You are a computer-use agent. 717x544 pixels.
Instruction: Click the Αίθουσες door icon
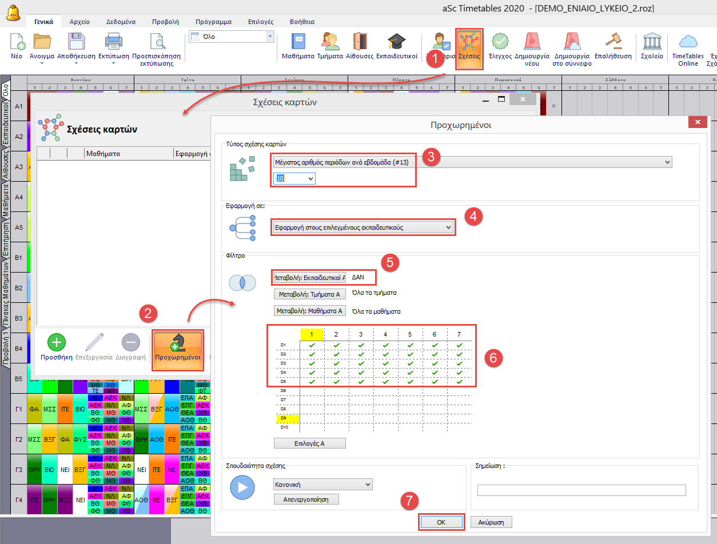pos(360,43)
